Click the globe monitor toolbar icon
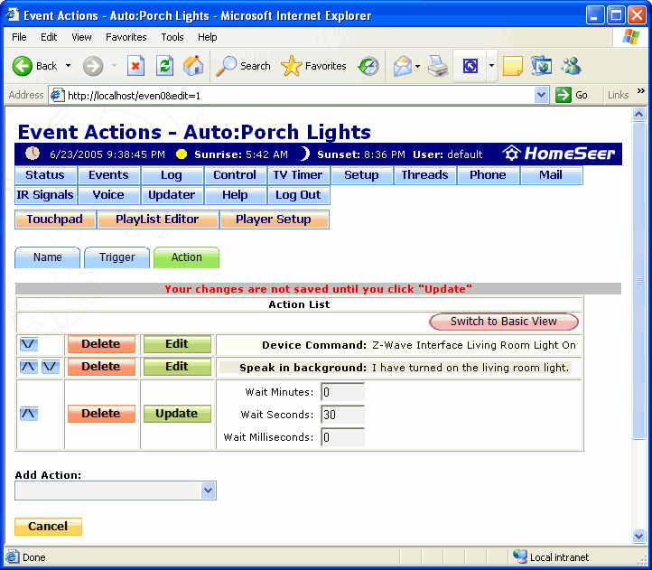Image resolution: width=652 pixels, height=570 pixels. click(542, 66)
